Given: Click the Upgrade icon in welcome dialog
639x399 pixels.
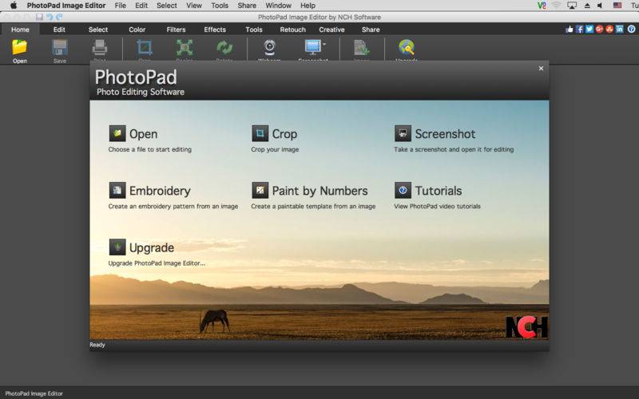Looking at the screenshot, I should [x=117, y=247].
